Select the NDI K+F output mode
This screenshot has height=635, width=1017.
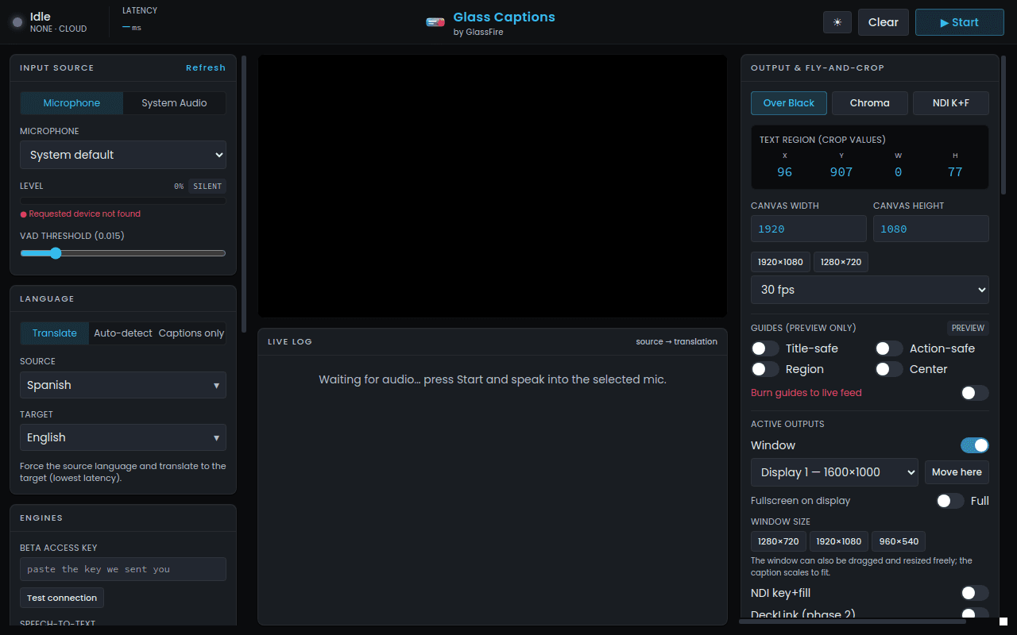(x=951, y=103)
